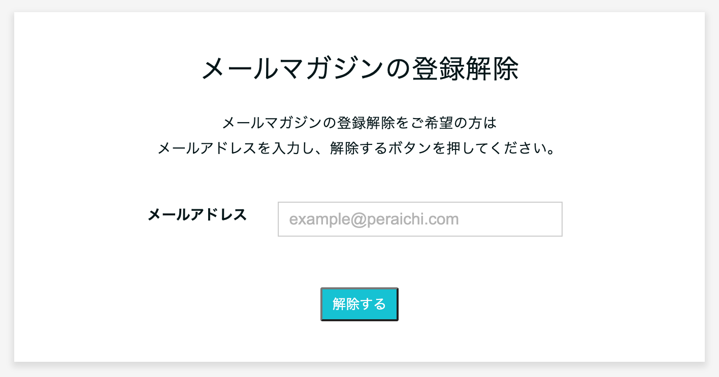Click the メールマガジンの登録解除 page heading
This screenshot has height=377, width=719.
click(360, 69)
